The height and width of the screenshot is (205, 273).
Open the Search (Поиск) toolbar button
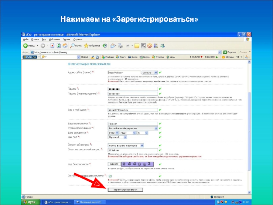pos(76,45)
